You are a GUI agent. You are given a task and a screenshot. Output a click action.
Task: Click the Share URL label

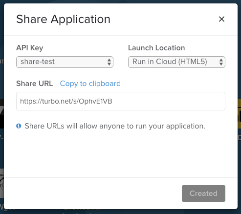click(x=34, y=84)
